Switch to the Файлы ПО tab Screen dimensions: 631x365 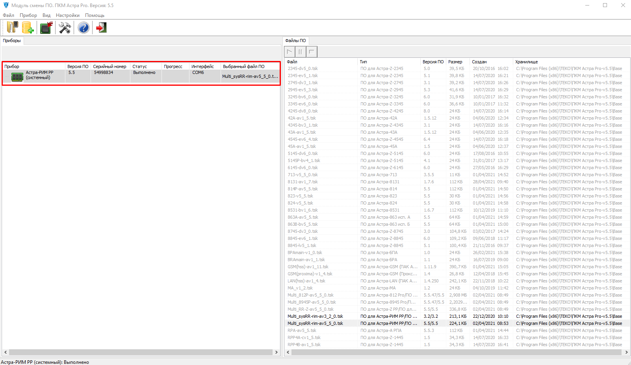[x=295, y=41]
